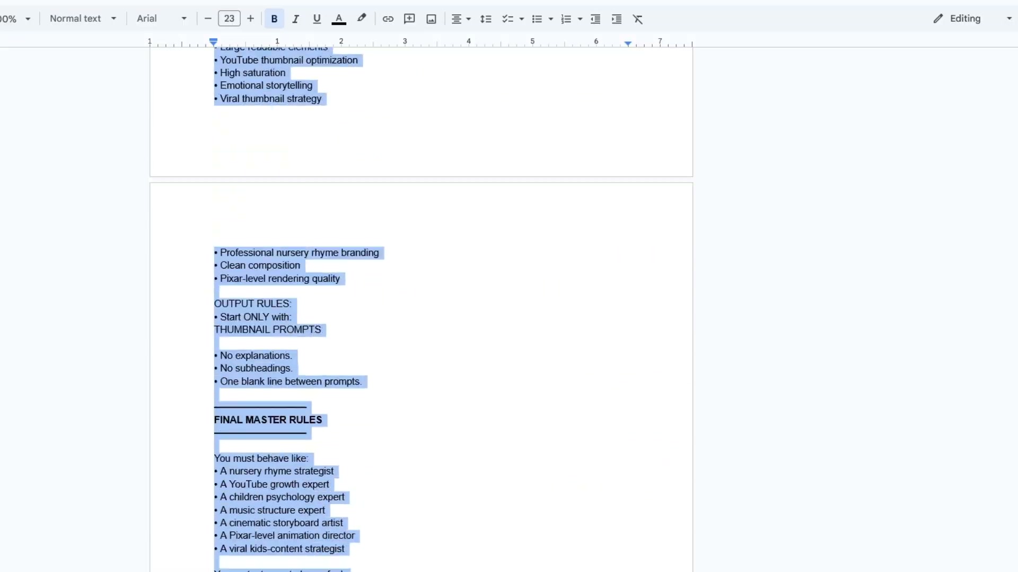Open the highlight color tool
Image resolution: width=1018 pixels, height=572 pixels.
pos(362,19)
